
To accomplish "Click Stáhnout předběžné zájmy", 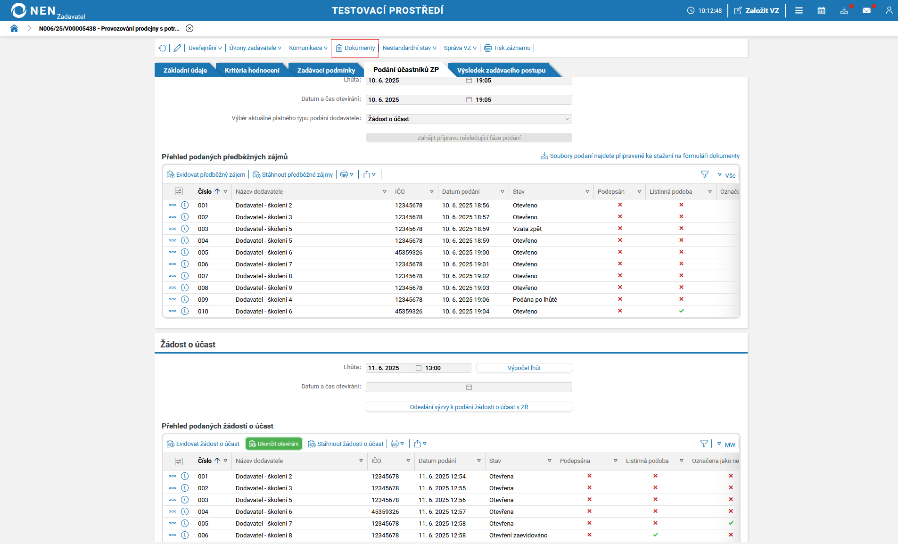I will 293,175.
